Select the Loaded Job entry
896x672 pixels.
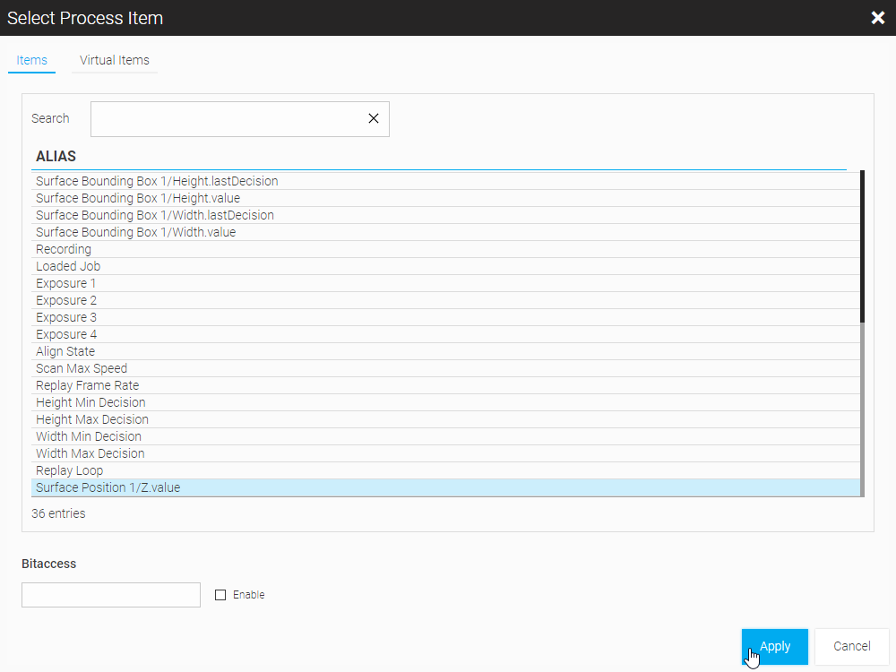(x=68, y=266)
